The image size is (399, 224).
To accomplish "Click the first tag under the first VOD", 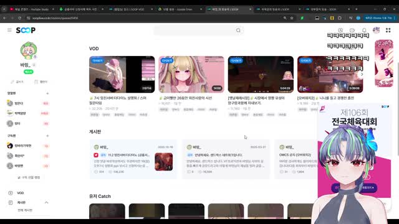I will click(94, 114).
